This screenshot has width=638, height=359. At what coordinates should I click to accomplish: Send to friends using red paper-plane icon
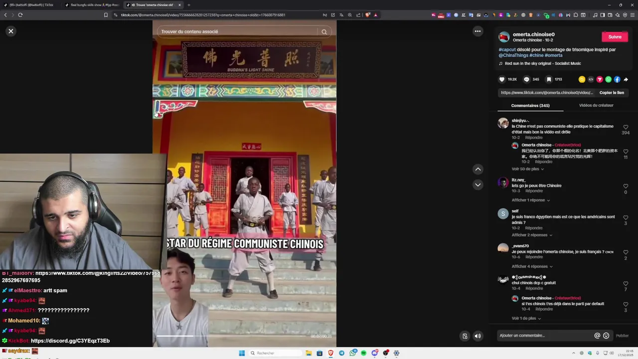point(600,79)
